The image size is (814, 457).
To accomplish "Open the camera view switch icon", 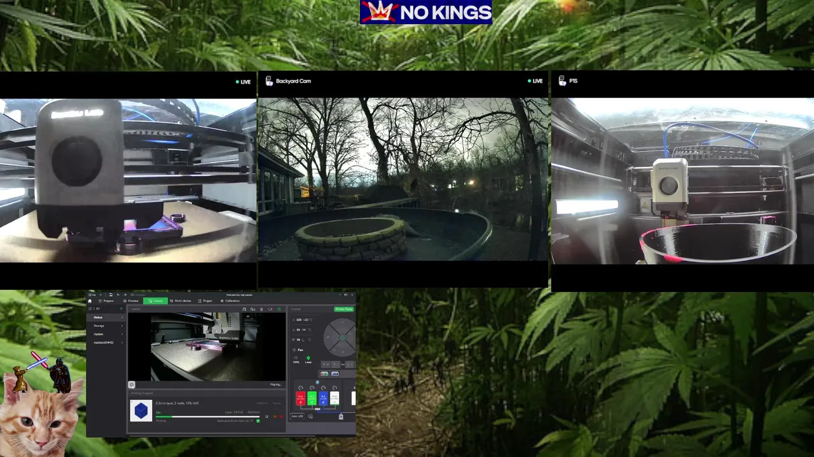I will click(270, 309).
